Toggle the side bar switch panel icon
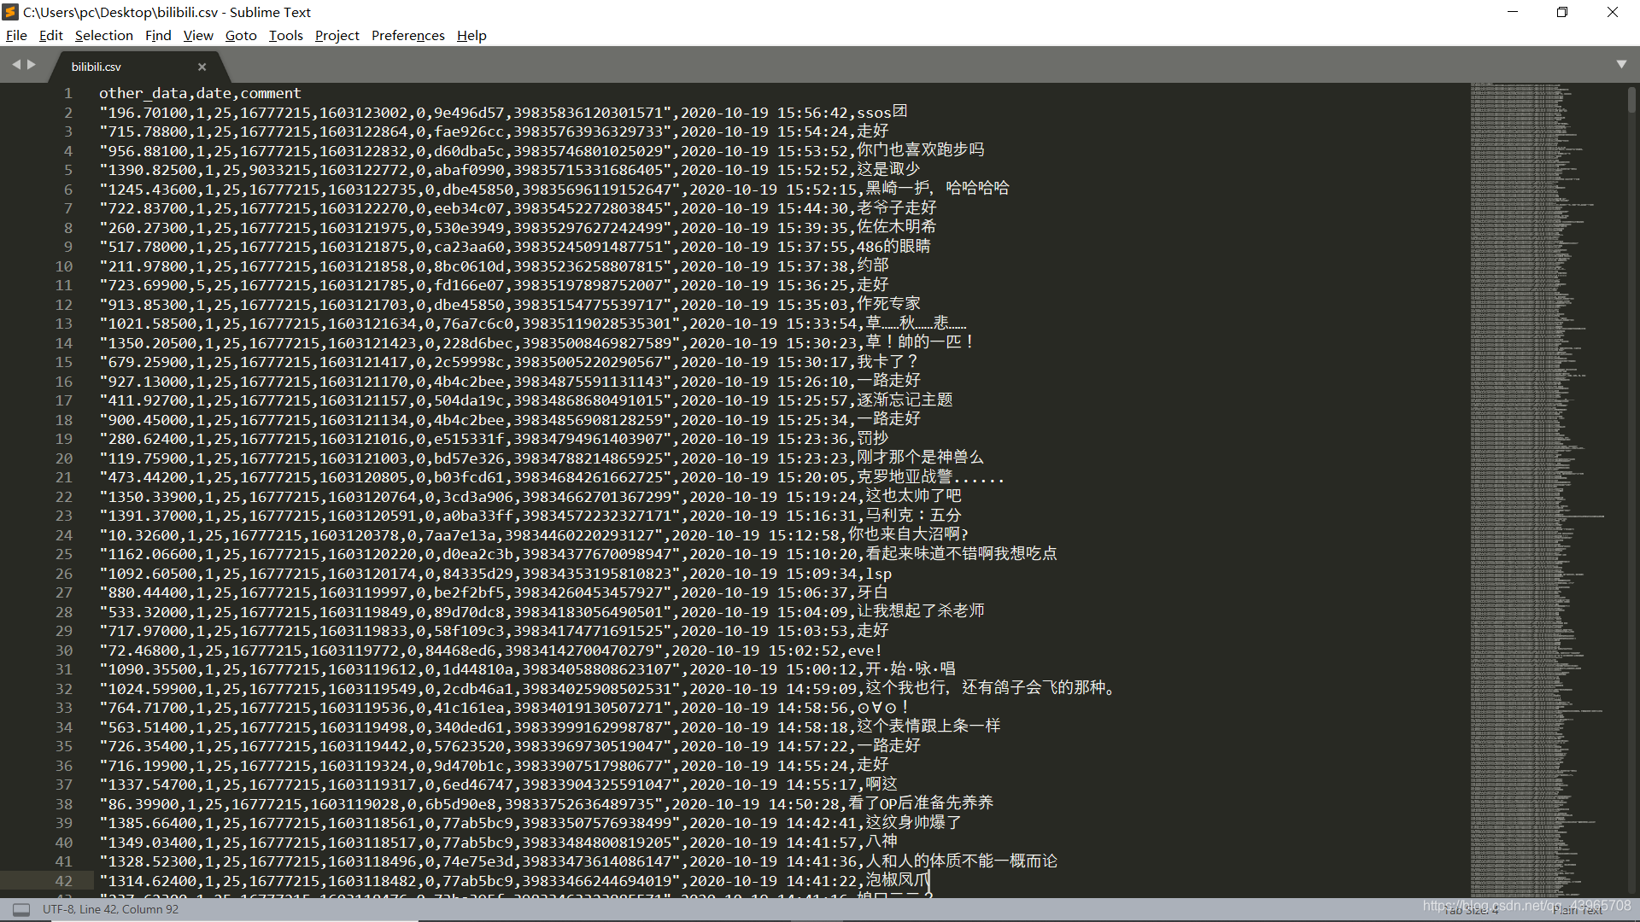Image resolution: width=1640 pixels, height=922 pixels. click(x=21, y=909)
